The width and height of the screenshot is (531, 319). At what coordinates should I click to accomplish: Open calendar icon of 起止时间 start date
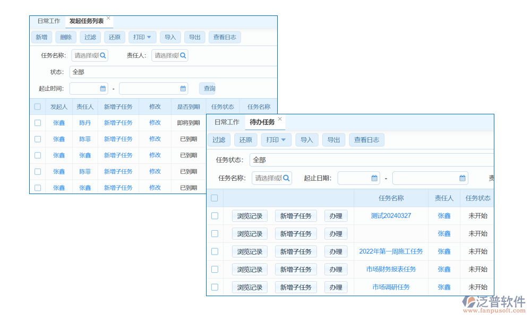[x=103, y=89]
